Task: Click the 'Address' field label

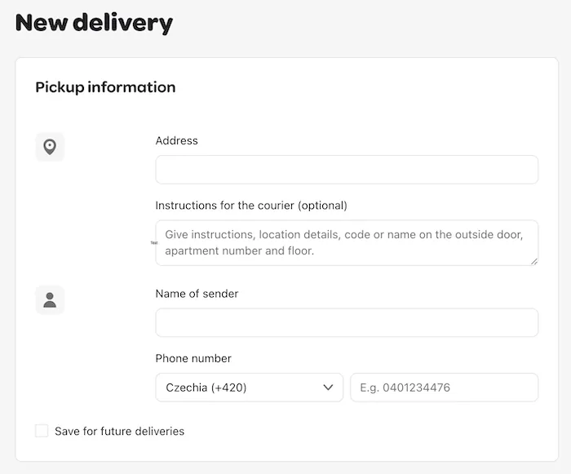Action: pos(177,140)
